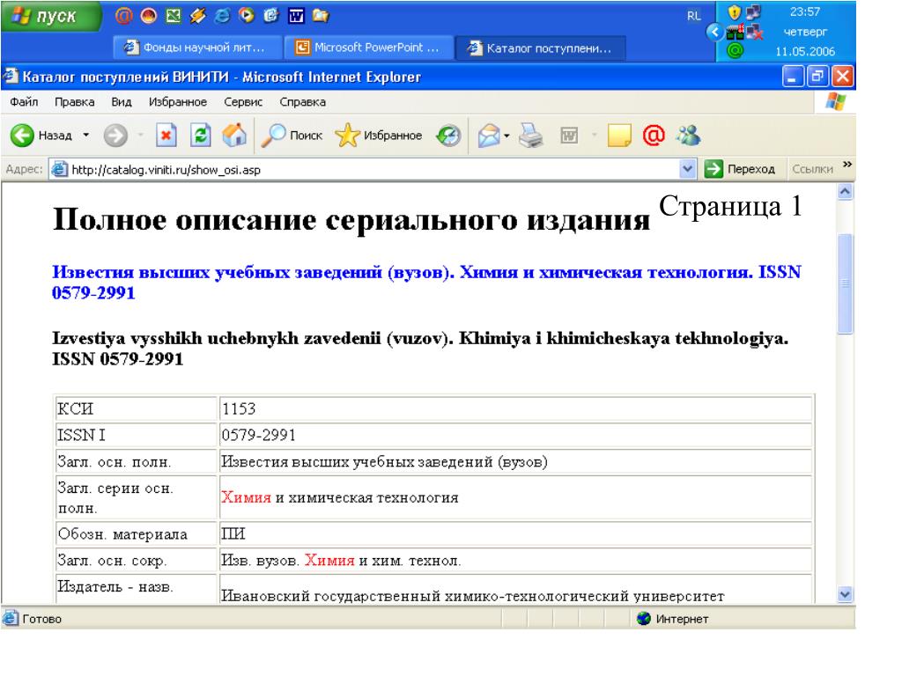The height and width of the screenshot is (676, 902).
Task: Open the Избранное menu in menu bar
Action: point(178,102)
